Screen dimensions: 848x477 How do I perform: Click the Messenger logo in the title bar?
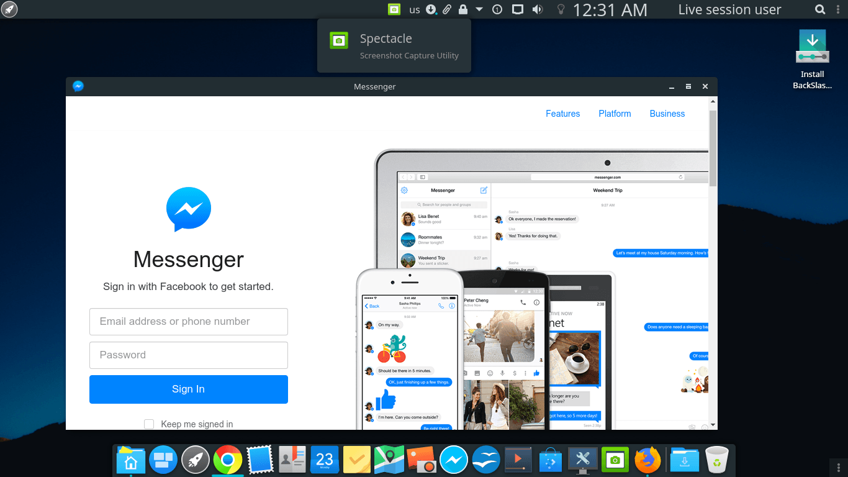click(x=78, y=86)
